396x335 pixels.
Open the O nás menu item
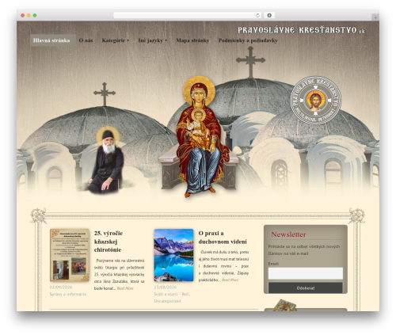pyautogui.click(x=86, y=40)
